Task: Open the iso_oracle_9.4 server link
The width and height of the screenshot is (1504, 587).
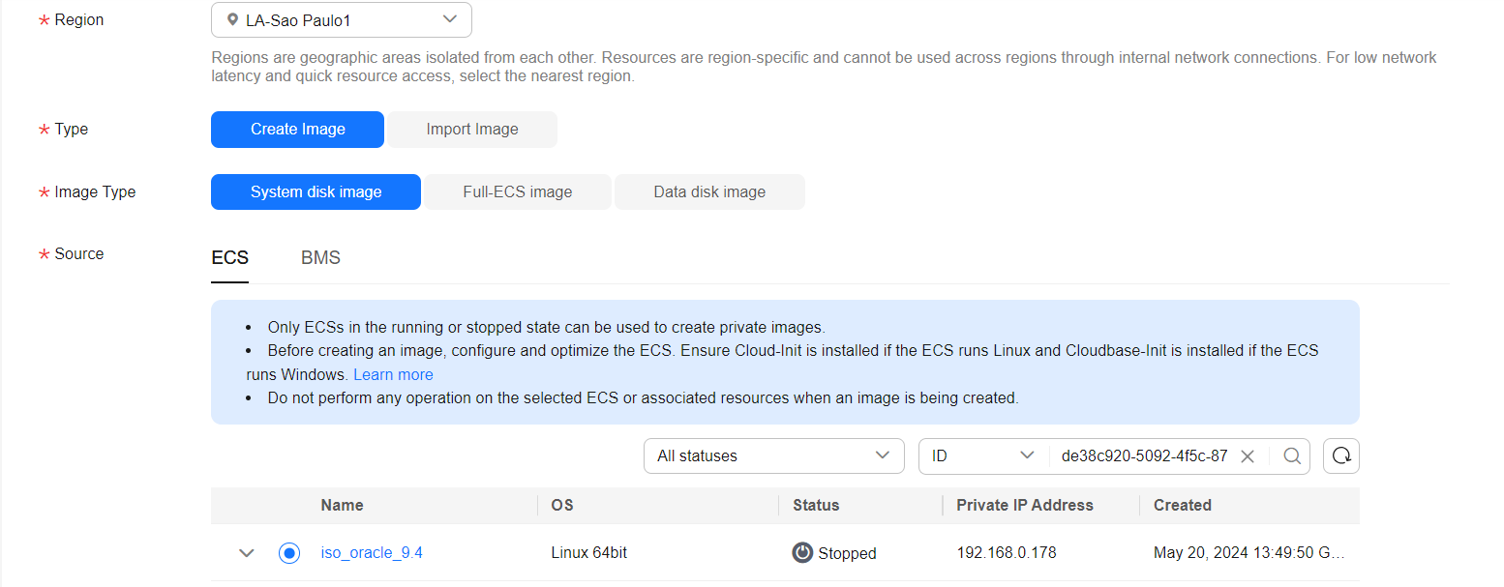Action: (372, 553)
